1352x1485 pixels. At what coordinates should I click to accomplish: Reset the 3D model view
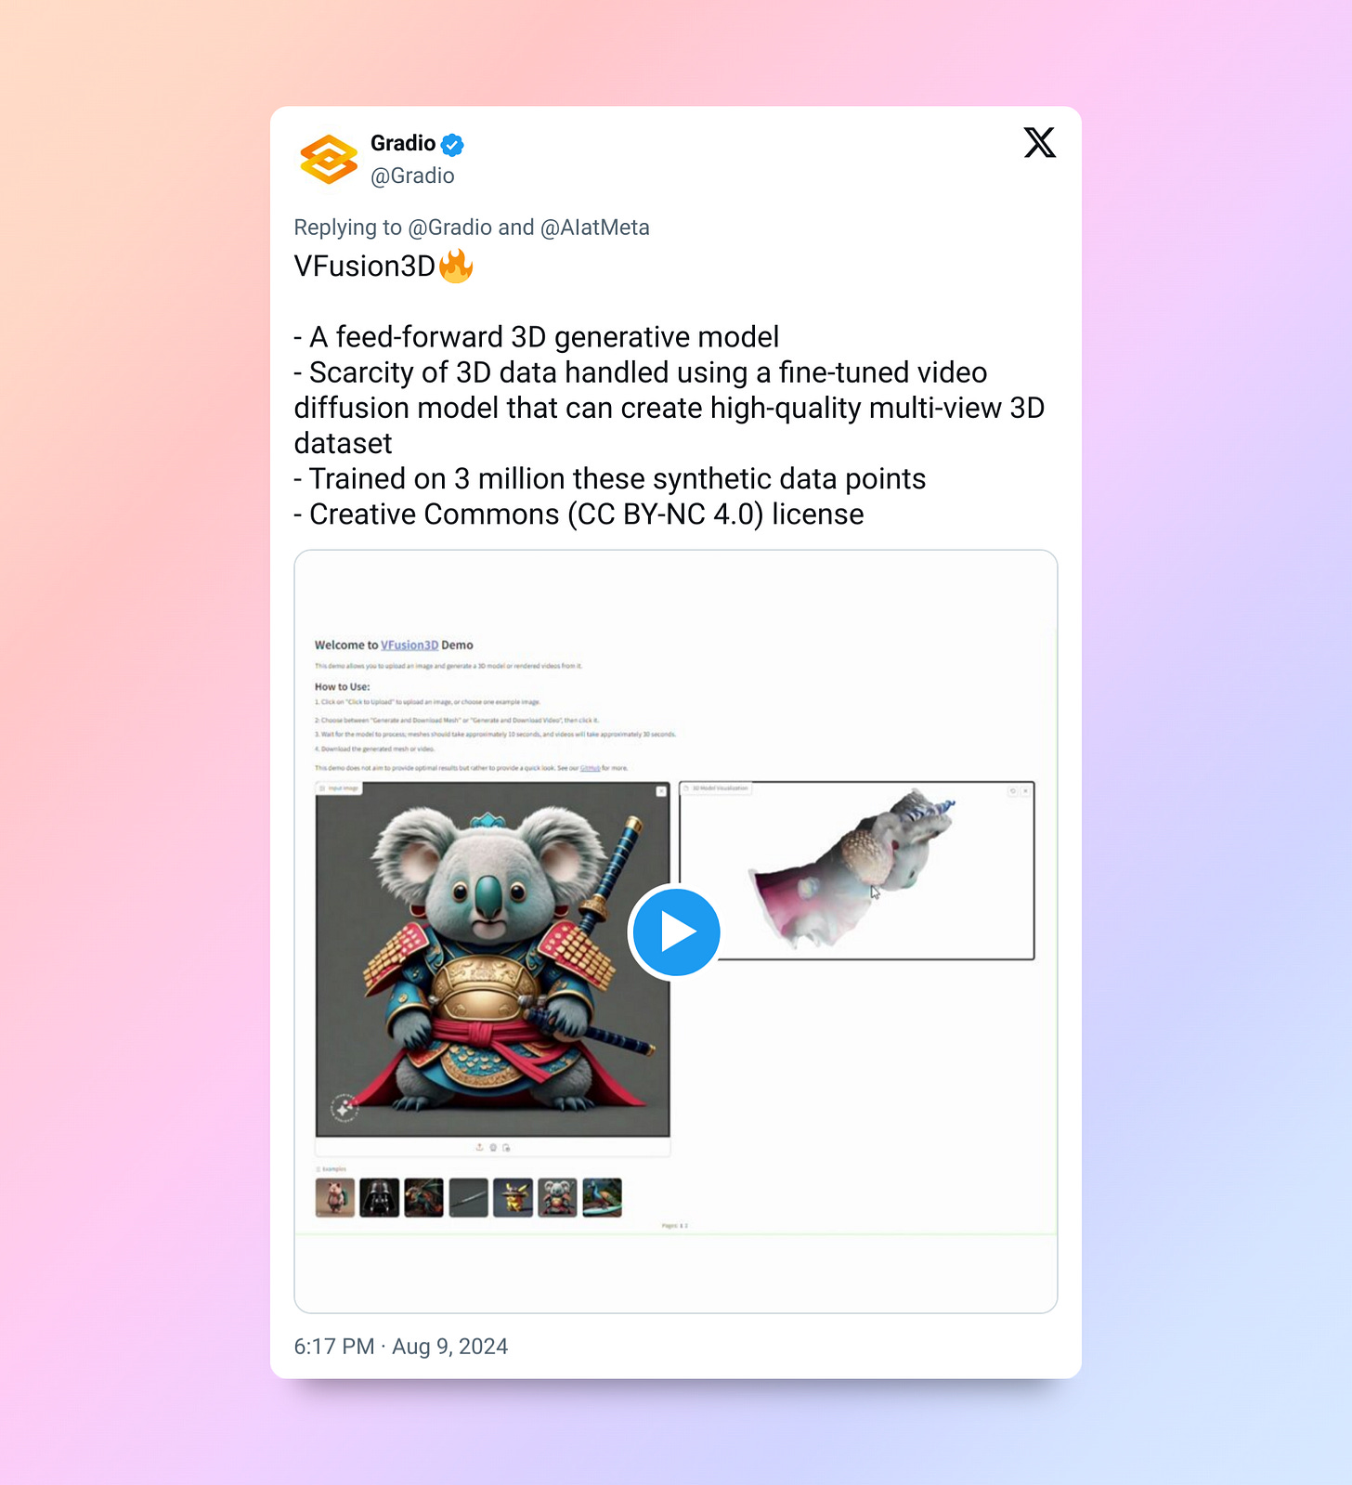[1012, 791]
